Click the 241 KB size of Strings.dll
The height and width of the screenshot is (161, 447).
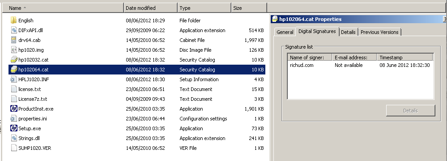(256, 138)
